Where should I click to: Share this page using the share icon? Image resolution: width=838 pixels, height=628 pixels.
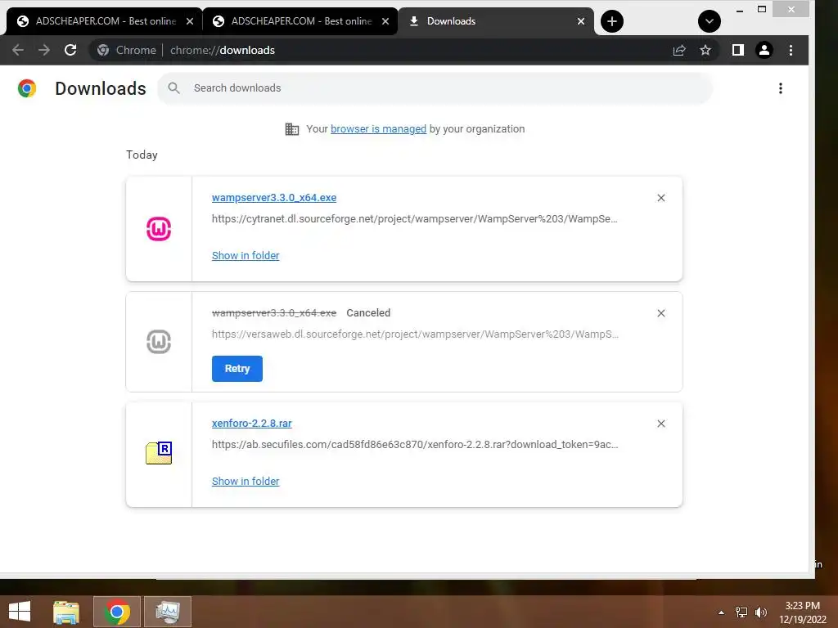pos(679,50)
